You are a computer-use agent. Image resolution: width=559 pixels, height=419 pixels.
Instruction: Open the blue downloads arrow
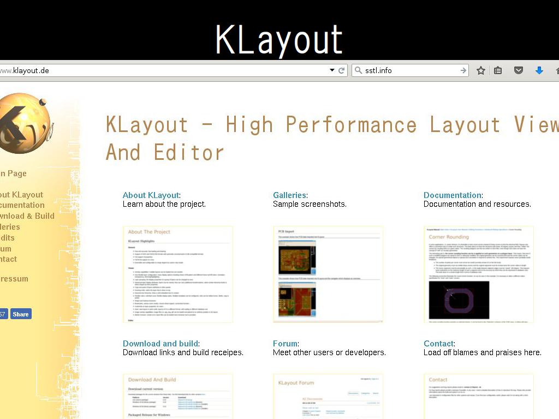(x=539, y=70)
